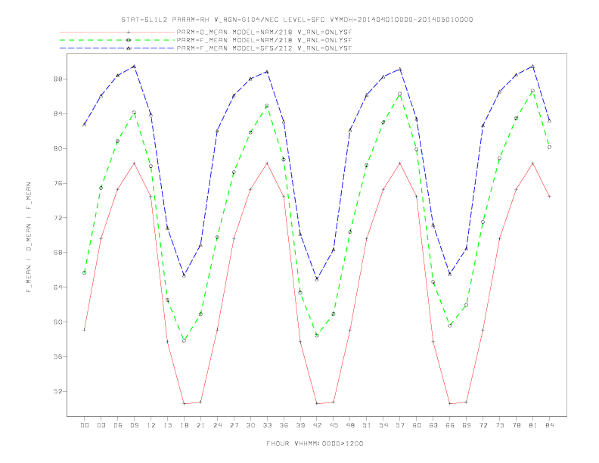The image size is (599, 463).
Task: Click the x-axis tick label 18
Action: [x=184, y=425]
